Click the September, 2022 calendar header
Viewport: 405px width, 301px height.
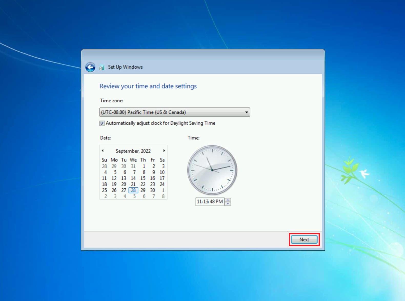pyautogui.click(x=133, y=151)
